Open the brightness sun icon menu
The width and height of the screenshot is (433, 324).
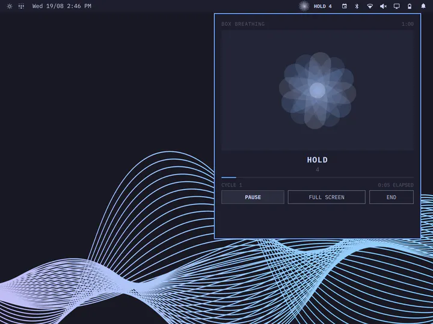10,6
